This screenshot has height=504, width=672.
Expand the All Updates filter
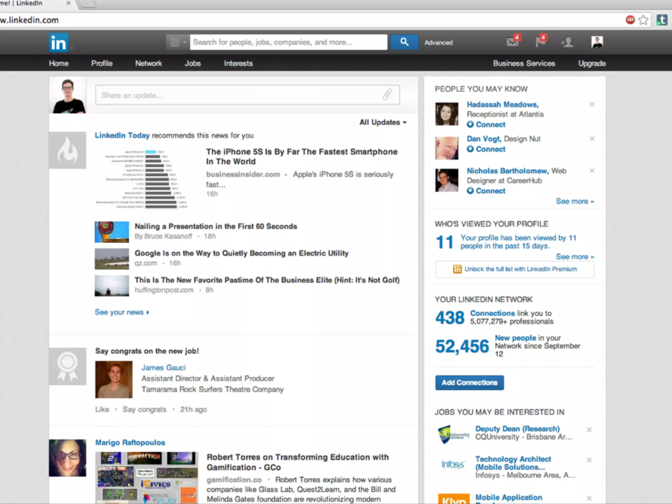pos(383,122)
